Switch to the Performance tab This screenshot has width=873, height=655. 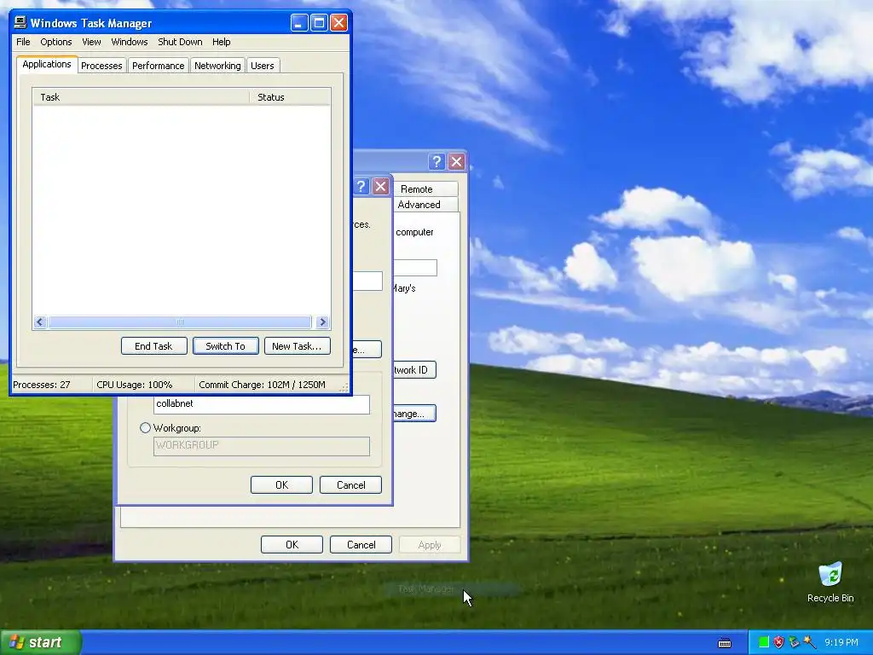tap(158, 66)
